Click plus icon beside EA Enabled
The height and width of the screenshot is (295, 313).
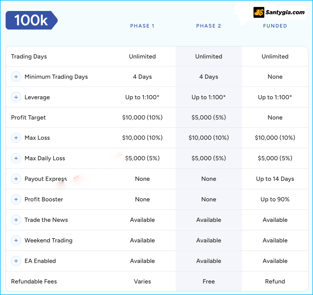[16, 261]
